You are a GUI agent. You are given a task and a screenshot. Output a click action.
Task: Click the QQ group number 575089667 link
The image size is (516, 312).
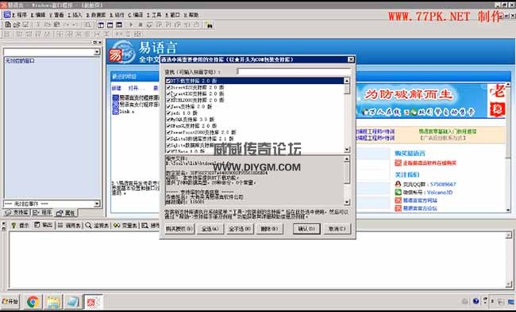[443, 185]
